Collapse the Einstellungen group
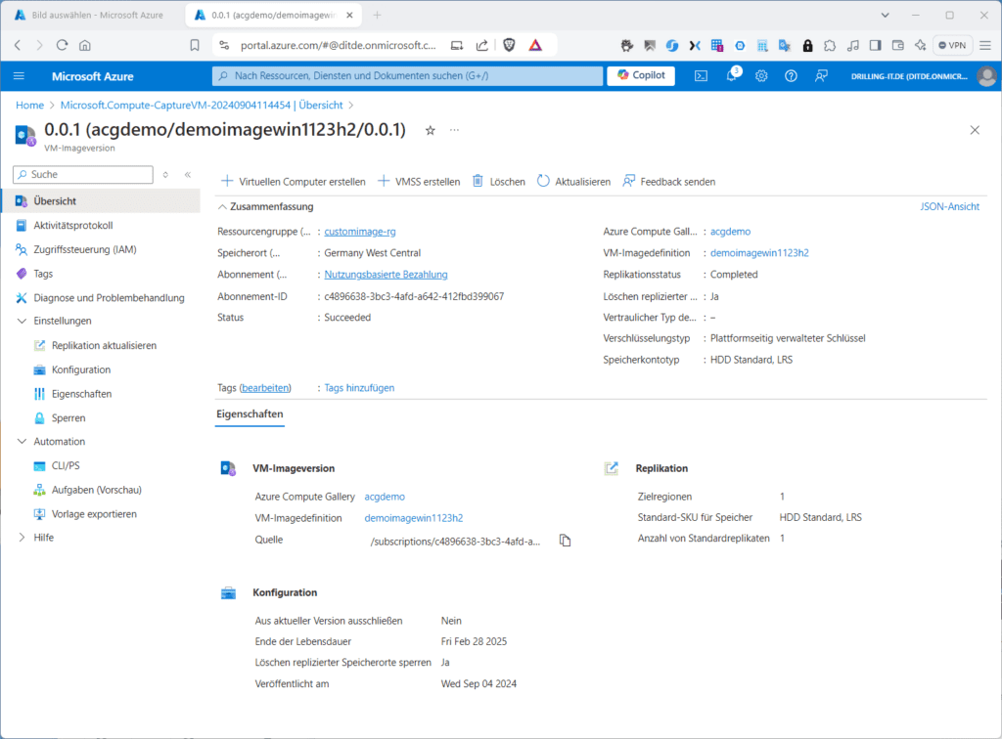Viewport: 1002px width, 739px height. [22, 321]
